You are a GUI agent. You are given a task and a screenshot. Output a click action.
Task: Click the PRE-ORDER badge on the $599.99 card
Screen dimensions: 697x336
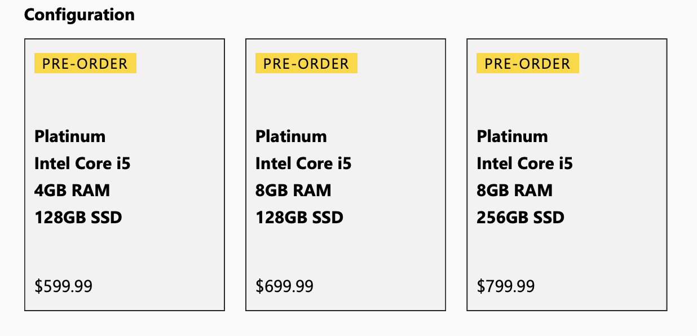[x=85, y=64]
